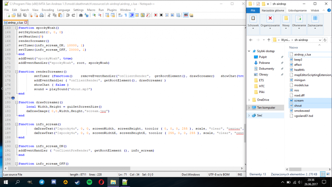The width and height of the screenshot is (332, 187).
Task: Open Find using the binoculars icon
Action: tap(80, 15)
